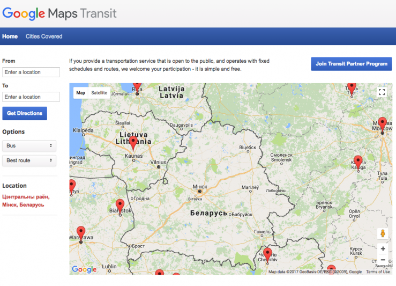Focus the To location input field
Screen dimensions: 396x286
(31, 97)
